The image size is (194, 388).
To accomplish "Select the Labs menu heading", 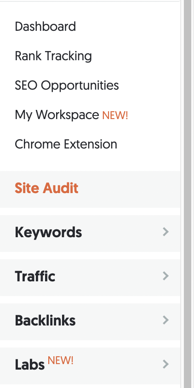I will pyautogui.click(x=30, y=365).
